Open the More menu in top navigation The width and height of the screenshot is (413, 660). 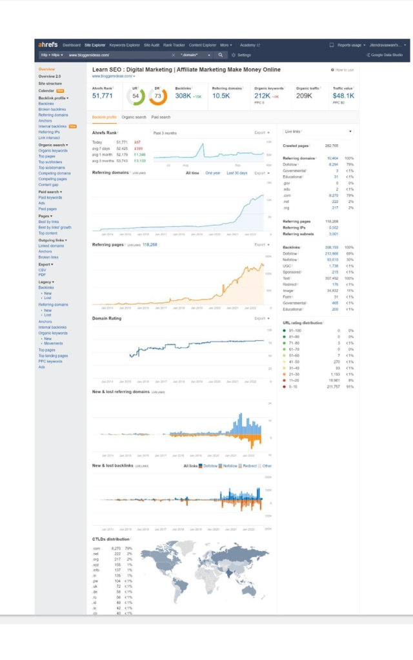[226, 45]
